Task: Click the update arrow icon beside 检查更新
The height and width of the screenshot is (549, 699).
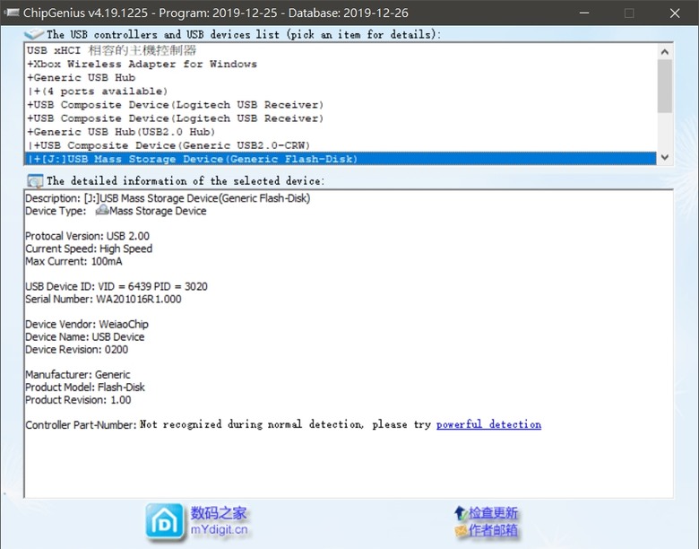Action: 461,513
